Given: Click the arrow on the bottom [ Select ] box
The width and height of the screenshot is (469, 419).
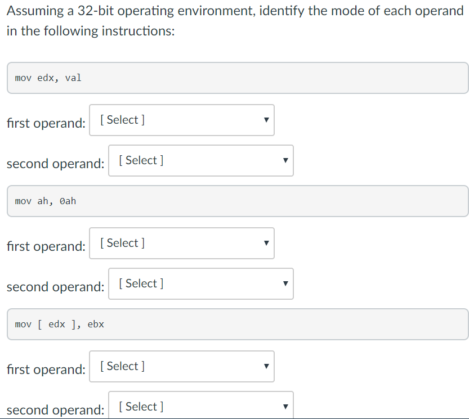Looking at the screenshot, I should click(285, 406).
